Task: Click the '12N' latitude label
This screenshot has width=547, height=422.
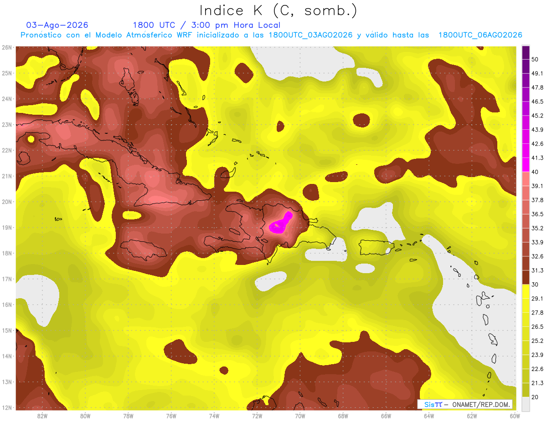Action: click(x=7, y=407)
